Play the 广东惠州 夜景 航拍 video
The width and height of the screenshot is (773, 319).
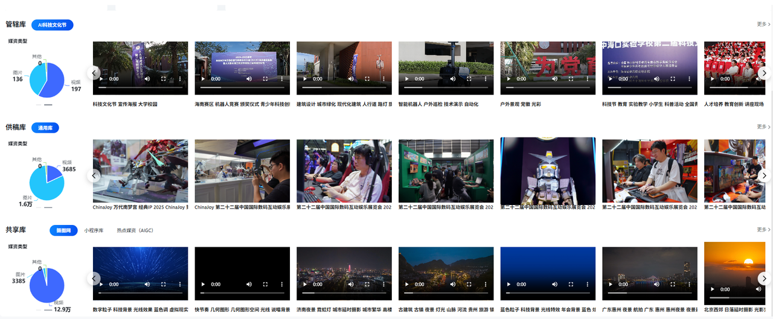point(612,285)
